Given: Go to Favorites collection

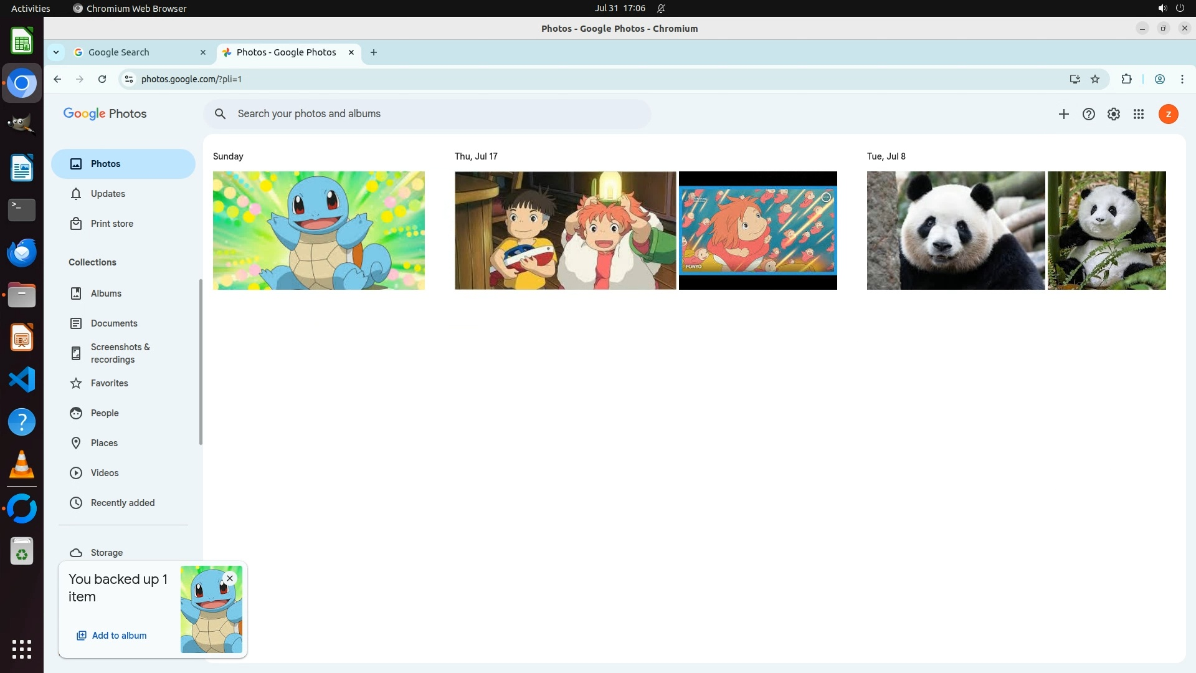Looking at the screenshot, I should 109,383.
